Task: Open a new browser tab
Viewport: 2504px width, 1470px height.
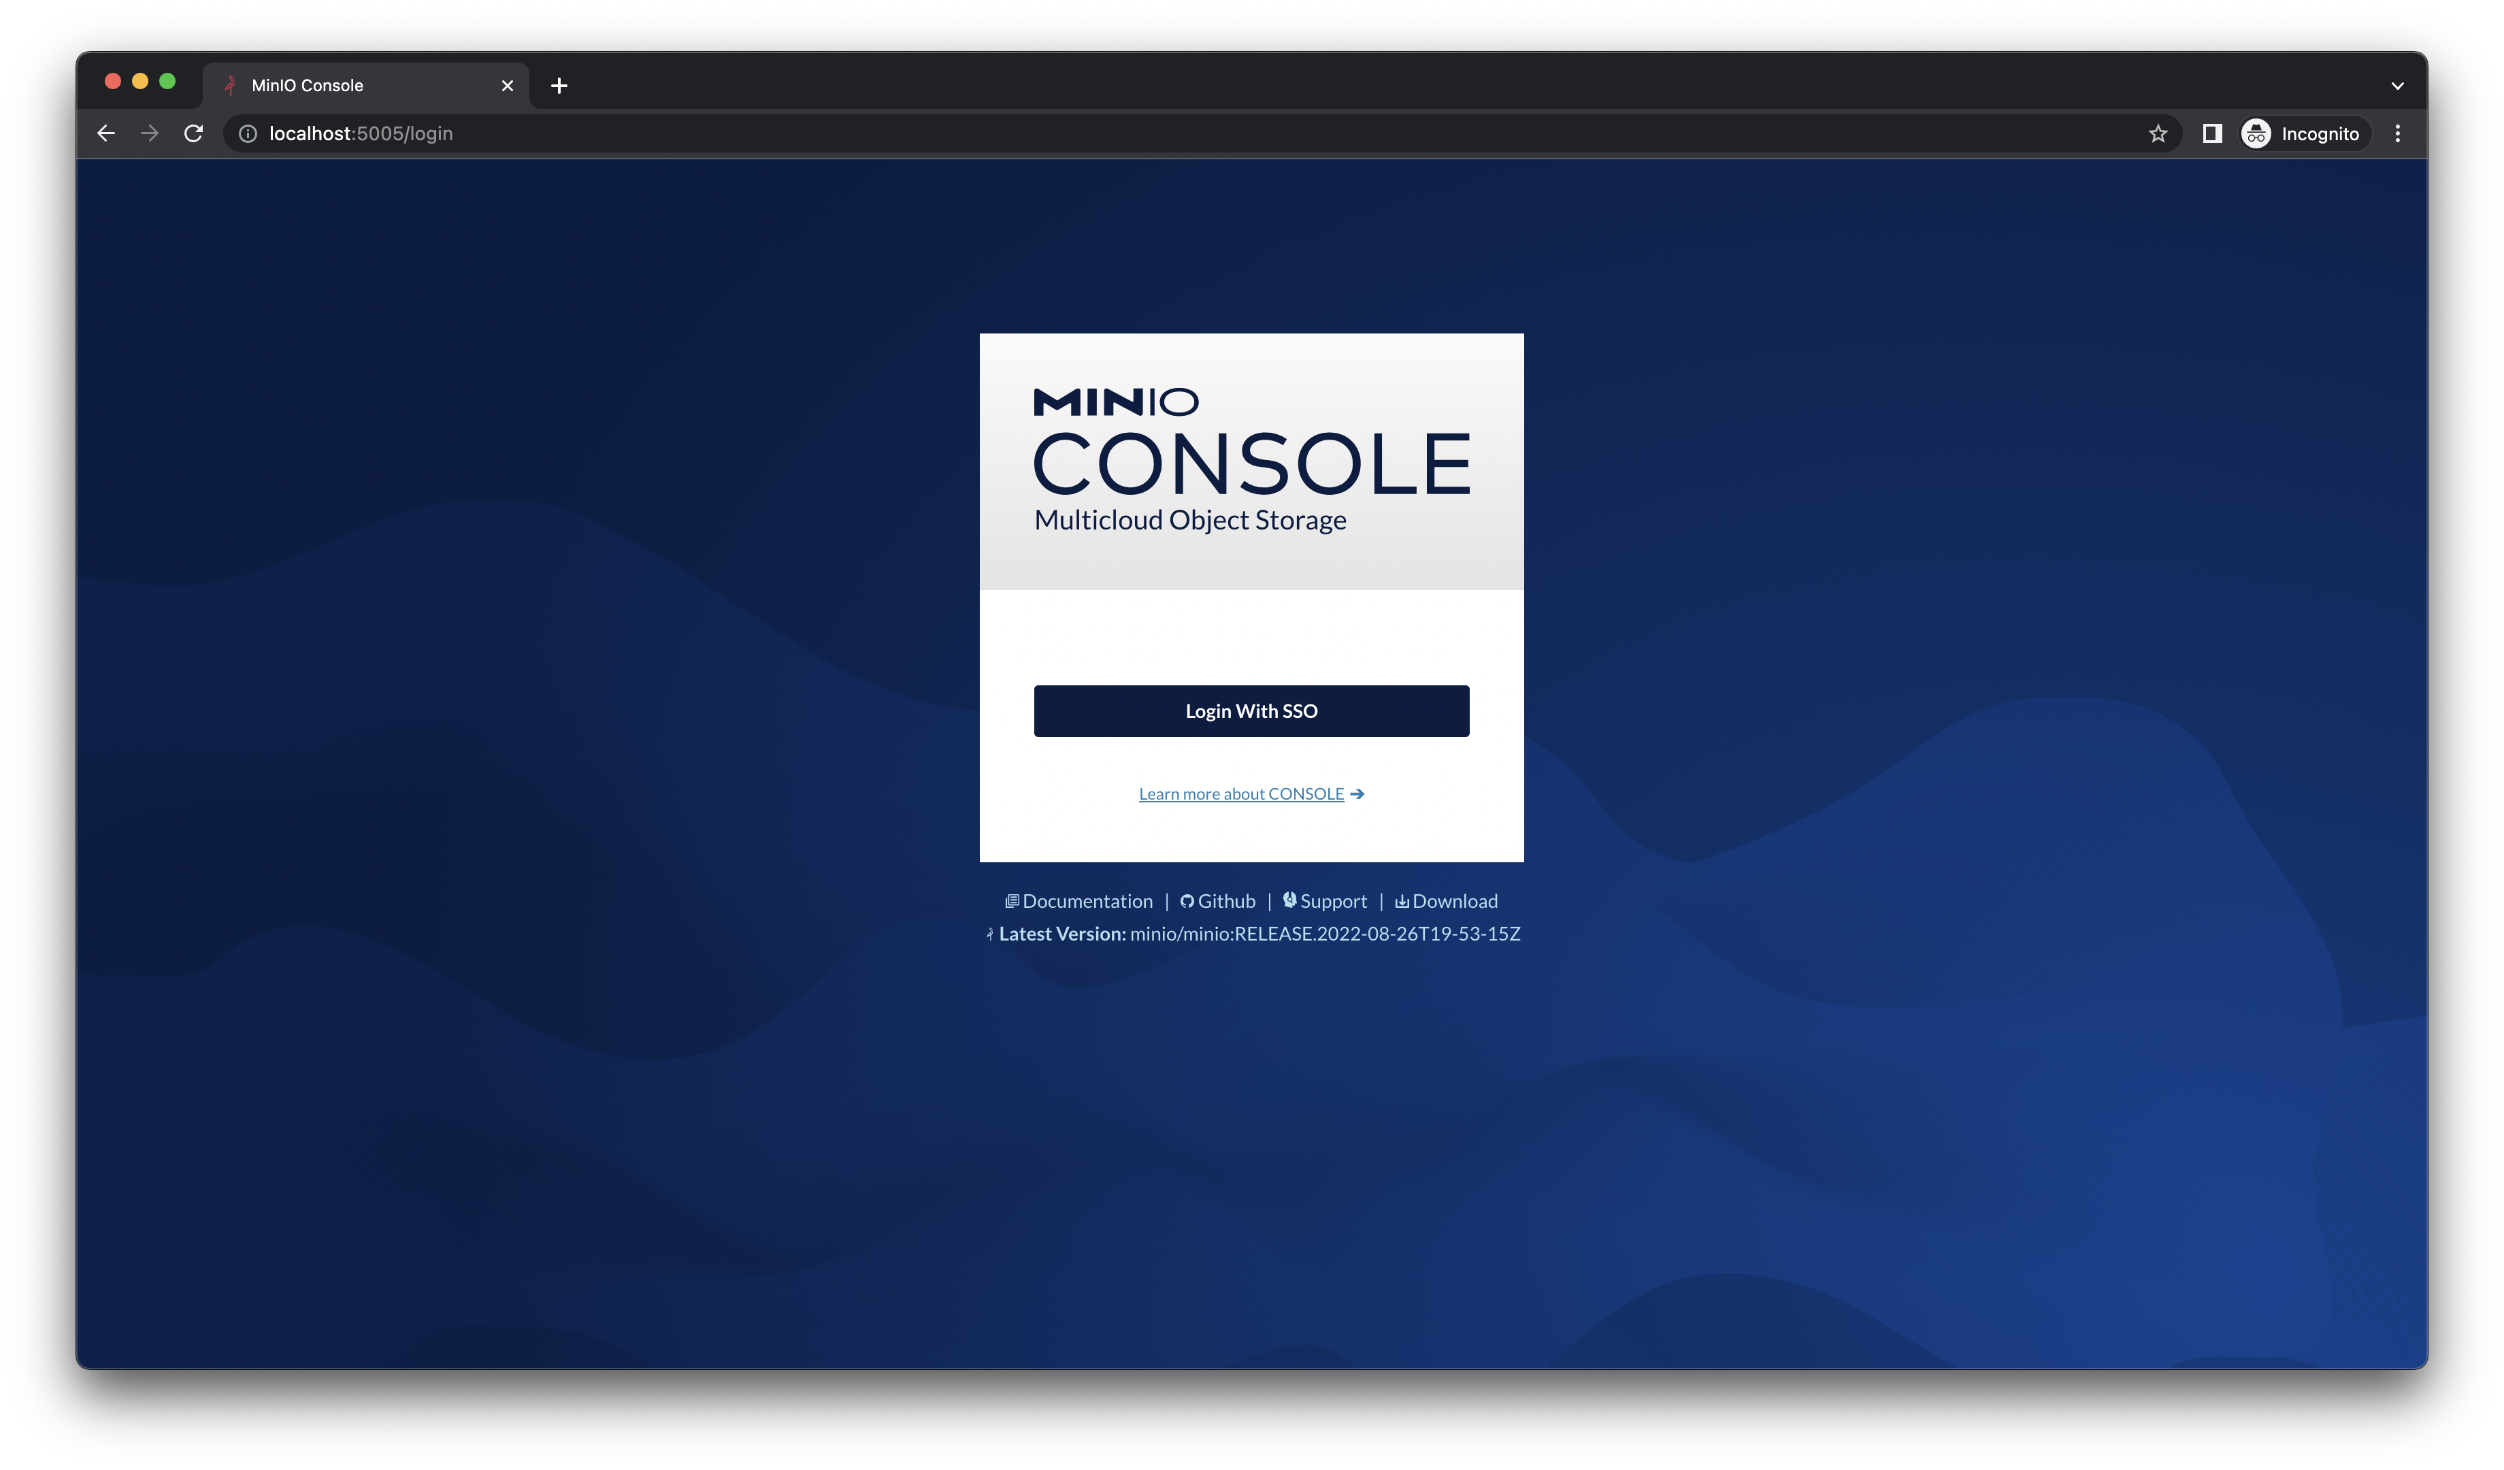Action: click(559, 86)
